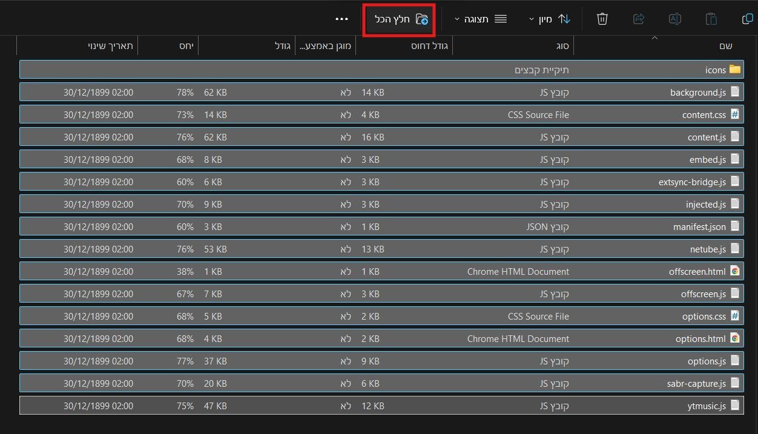Click the file name options.html
This screenshot has width=758, height=434.
click(700, 339)
